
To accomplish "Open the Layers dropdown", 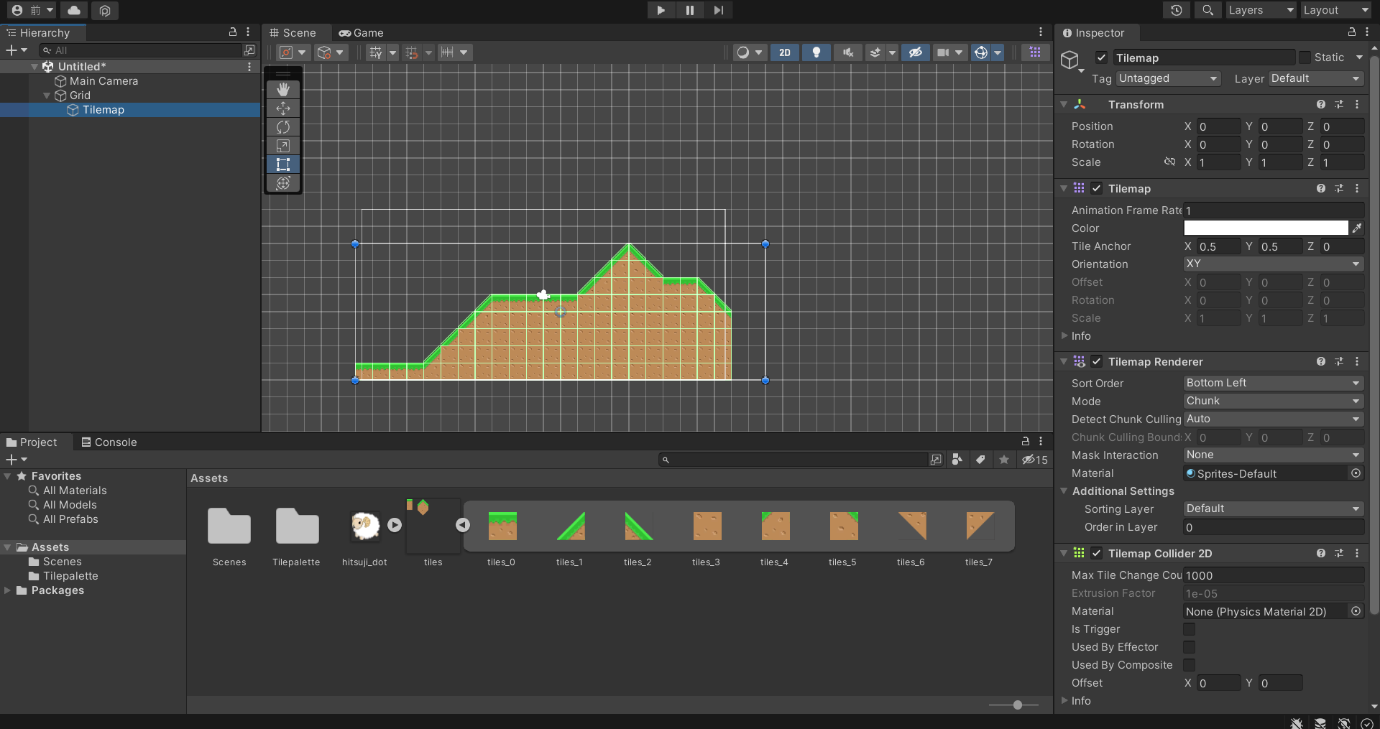I will tap(1260, 10).
